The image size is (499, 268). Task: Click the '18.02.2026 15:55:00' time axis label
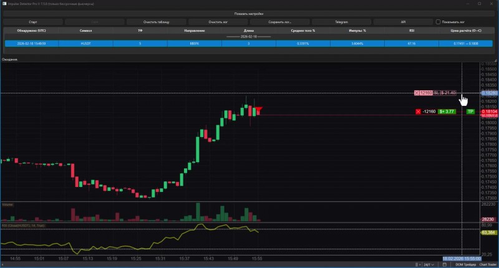(x=462, y=259)
